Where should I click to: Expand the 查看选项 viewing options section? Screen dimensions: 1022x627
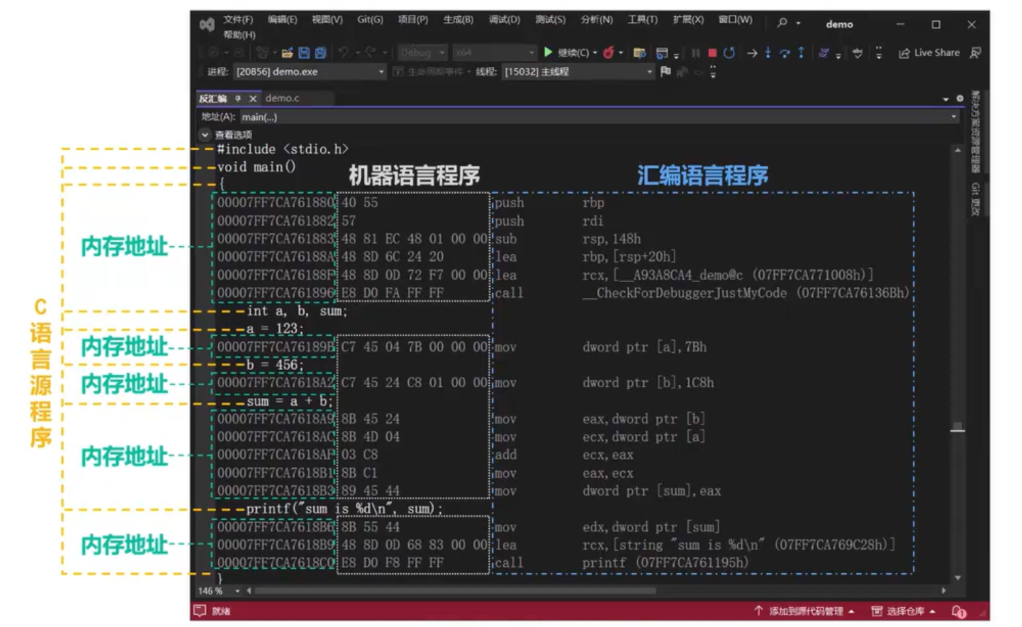click(x=205, y=135)
